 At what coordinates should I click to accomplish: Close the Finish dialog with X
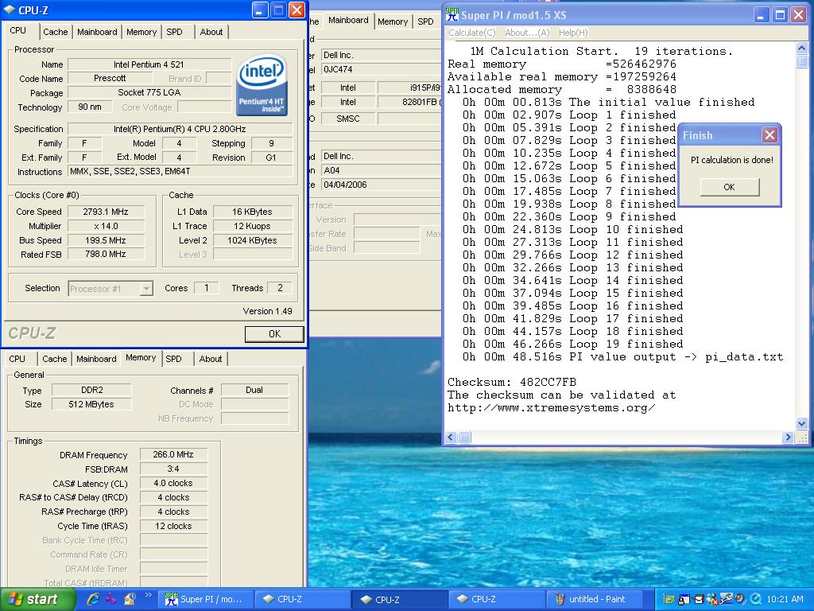[x=769, y=135]
